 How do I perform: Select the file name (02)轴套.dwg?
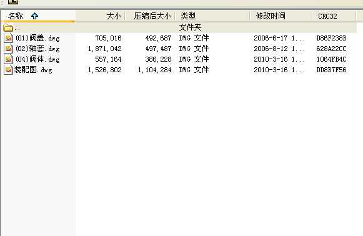coord(37,49)
